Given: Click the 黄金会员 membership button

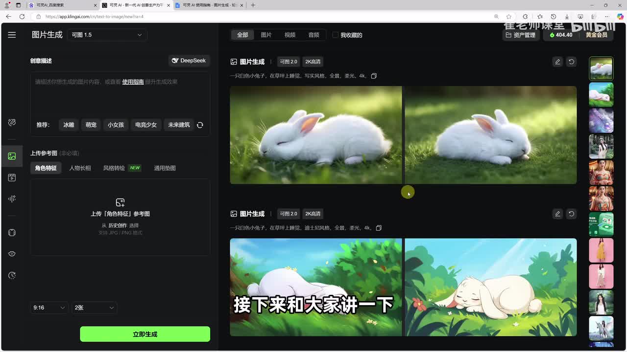Looking at the screenshot, I should 596,35.
